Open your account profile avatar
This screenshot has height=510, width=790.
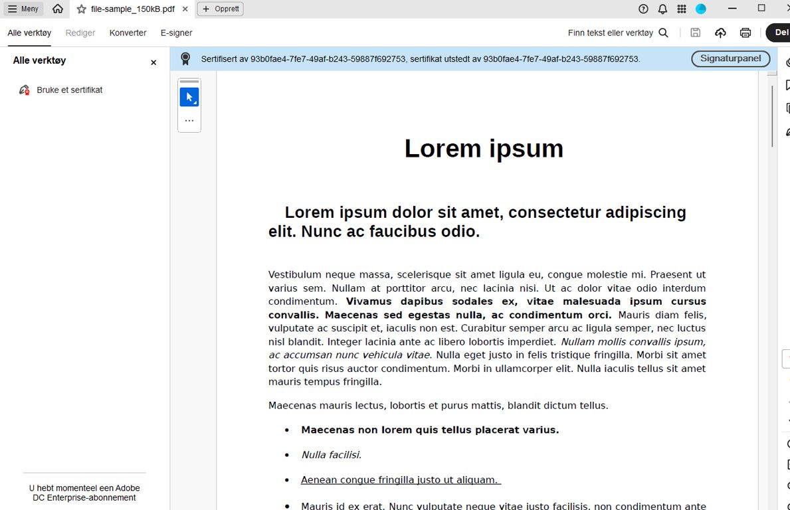click(x=700, y=9)
